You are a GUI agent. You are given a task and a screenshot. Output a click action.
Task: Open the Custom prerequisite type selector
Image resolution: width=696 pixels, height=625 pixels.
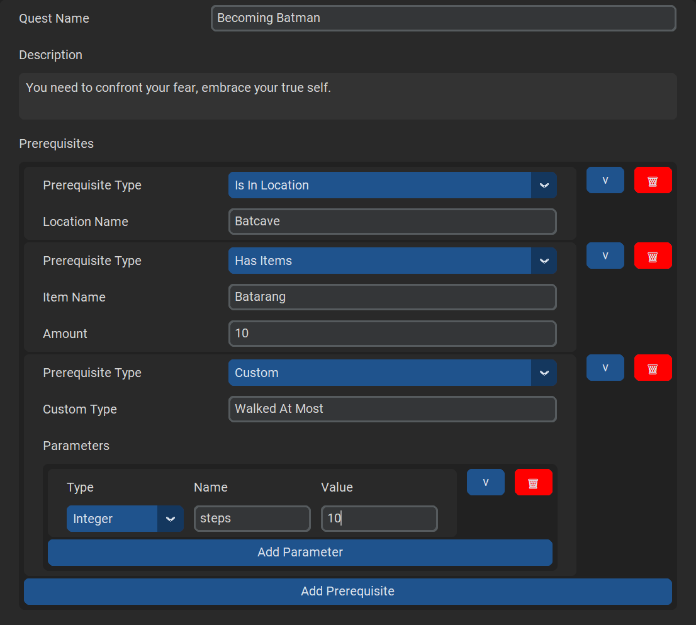click(x=392, y=373)
